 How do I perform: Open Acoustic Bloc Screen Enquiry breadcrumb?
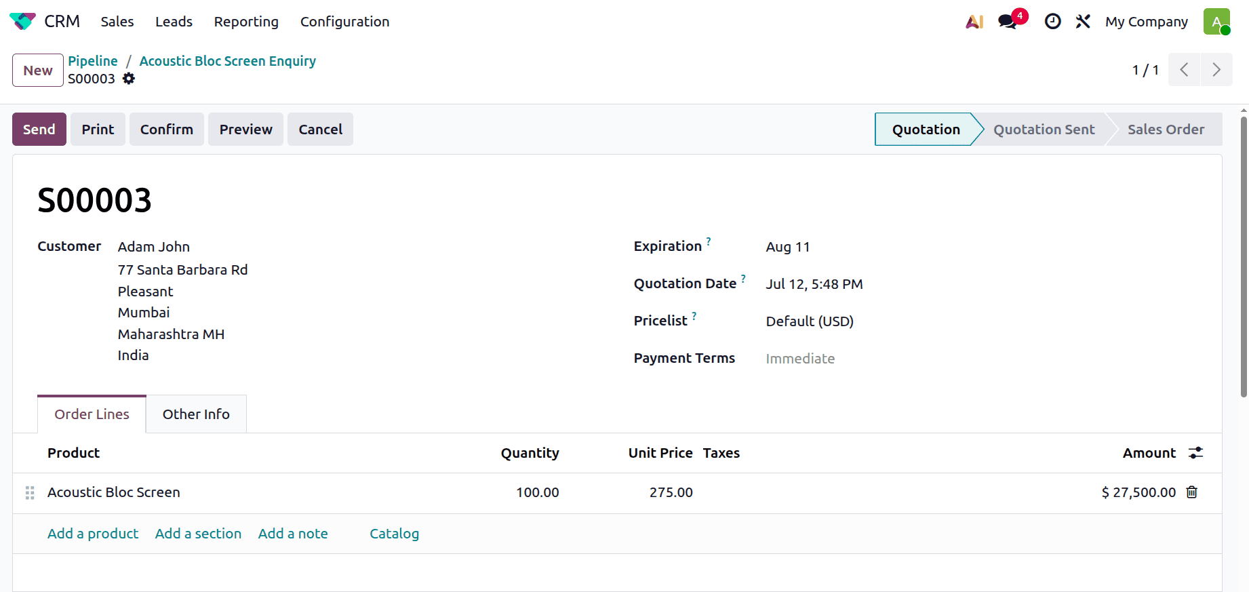(x=228, y=61)
